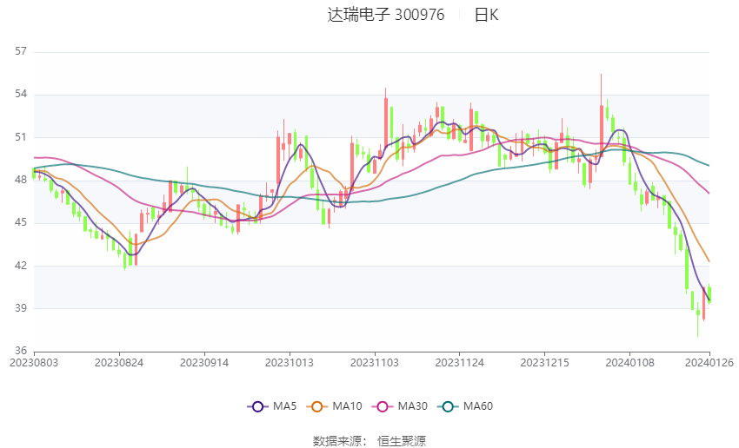Click the 20230803 date axis label

click(x=34, y=363)
